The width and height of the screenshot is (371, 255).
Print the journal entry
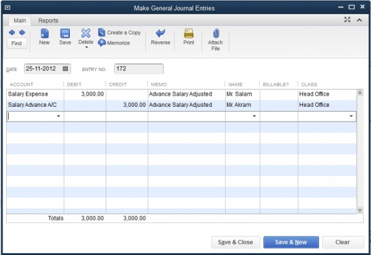189,33
